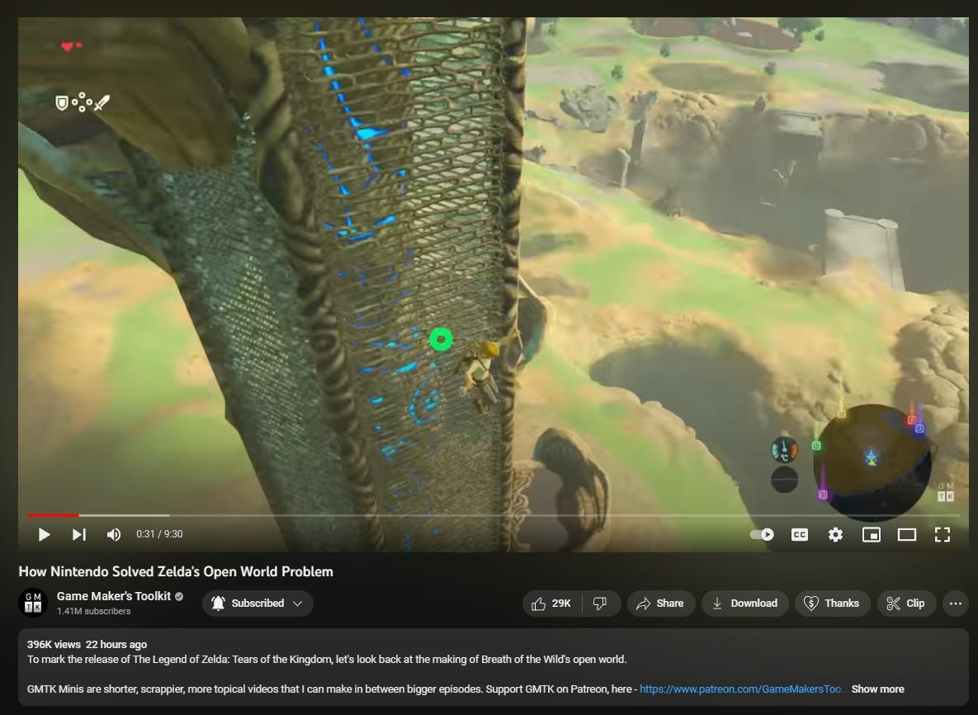Click the 1.41M subscribers text
The image size is (978, 715).
click(x=93, y=612)
